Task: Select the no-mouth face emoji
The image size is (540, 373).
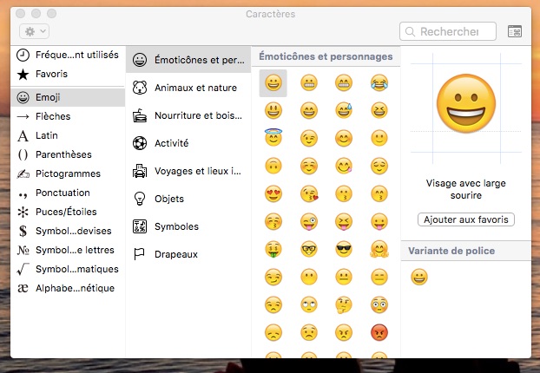Action: coord(309,277)
